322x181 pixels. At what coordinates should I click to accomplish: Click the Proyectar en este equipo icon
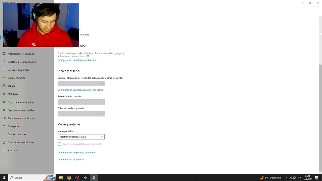(4, 102)
